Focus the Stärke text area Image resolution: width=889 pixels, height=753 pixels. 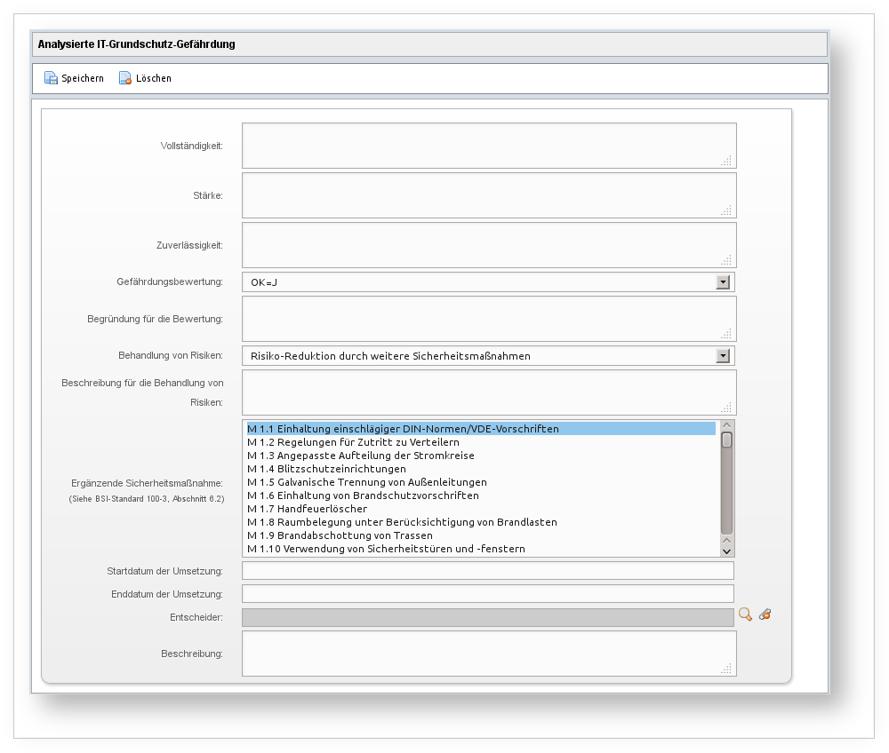click(488, 195)
